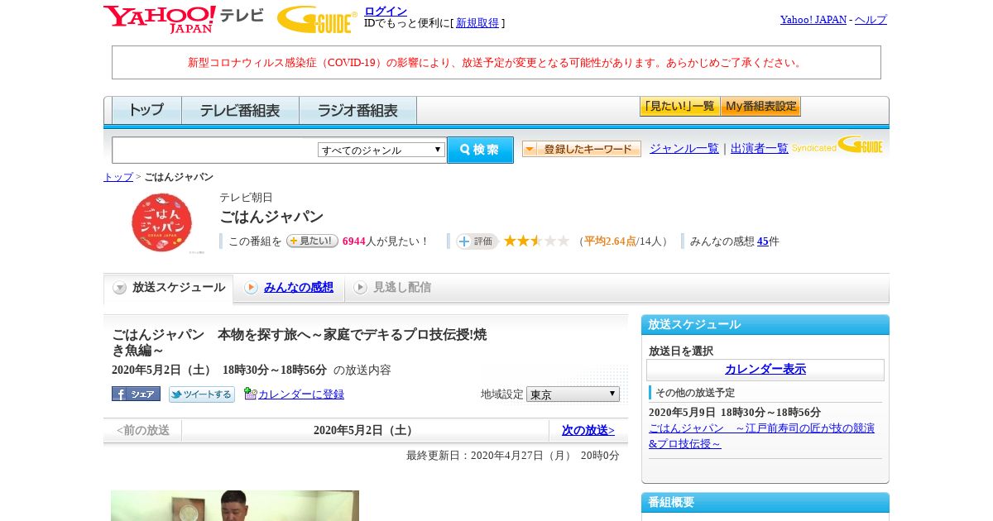
Task: Click the search keyword input field
Action: 215,150
